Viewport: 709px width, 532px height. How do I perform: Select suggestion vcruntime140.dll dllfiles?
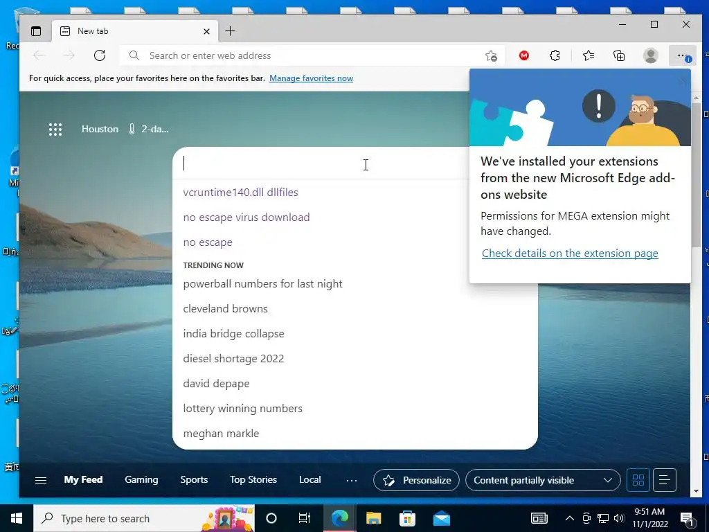(x=240, y=193)
